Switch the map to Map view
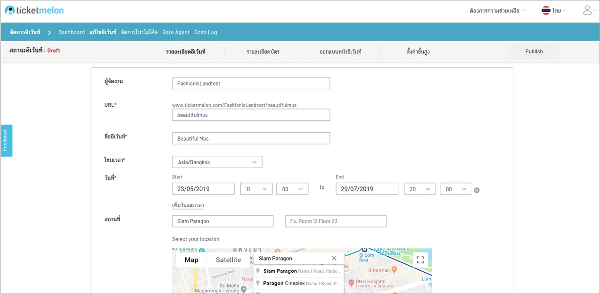 pyautogui.click(x=191, y=260)
